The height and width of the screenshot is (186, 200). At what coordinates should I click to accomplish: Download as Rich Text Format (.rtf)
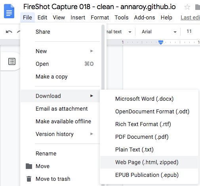click(x=149, y=124)
